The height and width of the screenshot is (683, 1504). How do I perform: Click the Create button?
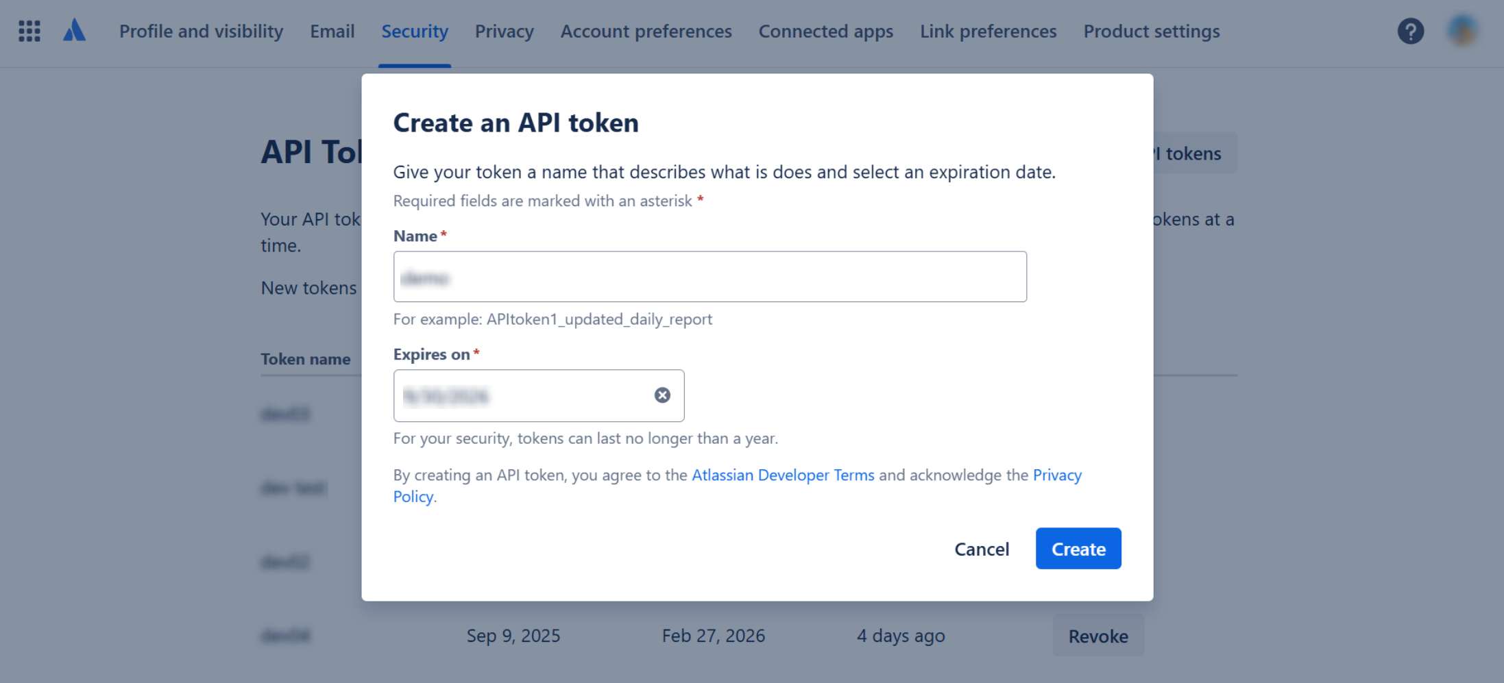1078,549
